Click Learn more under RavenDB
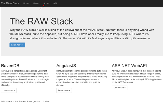This screenshot has height=103, width=163. point(9,90)
